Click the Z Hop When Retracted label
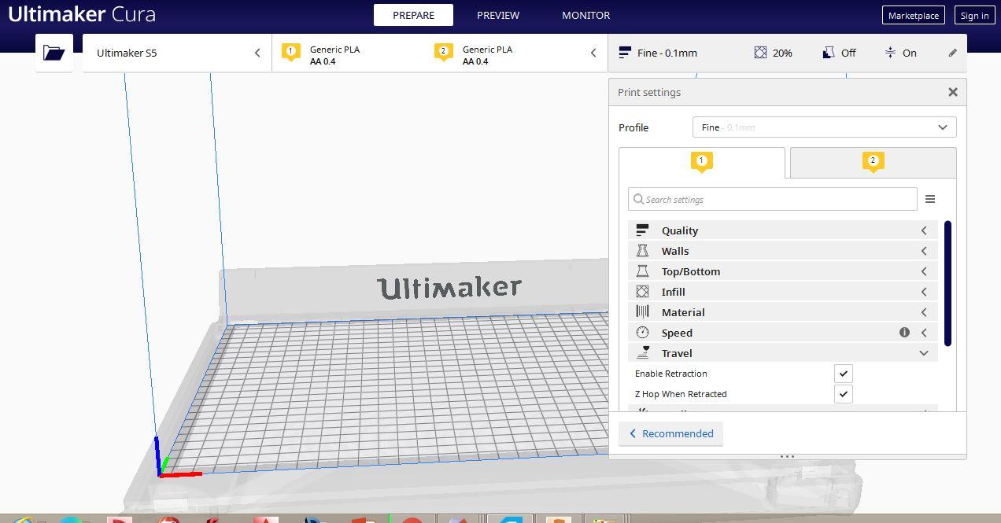Image resolution: width=1001 pixels, height=523 pixels. pyautogui.click(x=681, y=394)
